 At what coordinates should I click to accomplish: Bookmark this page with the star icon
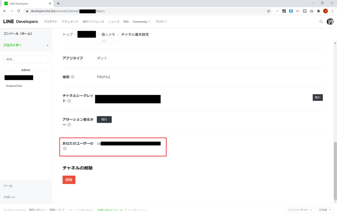pyautogui.click(x=268, y=11)
